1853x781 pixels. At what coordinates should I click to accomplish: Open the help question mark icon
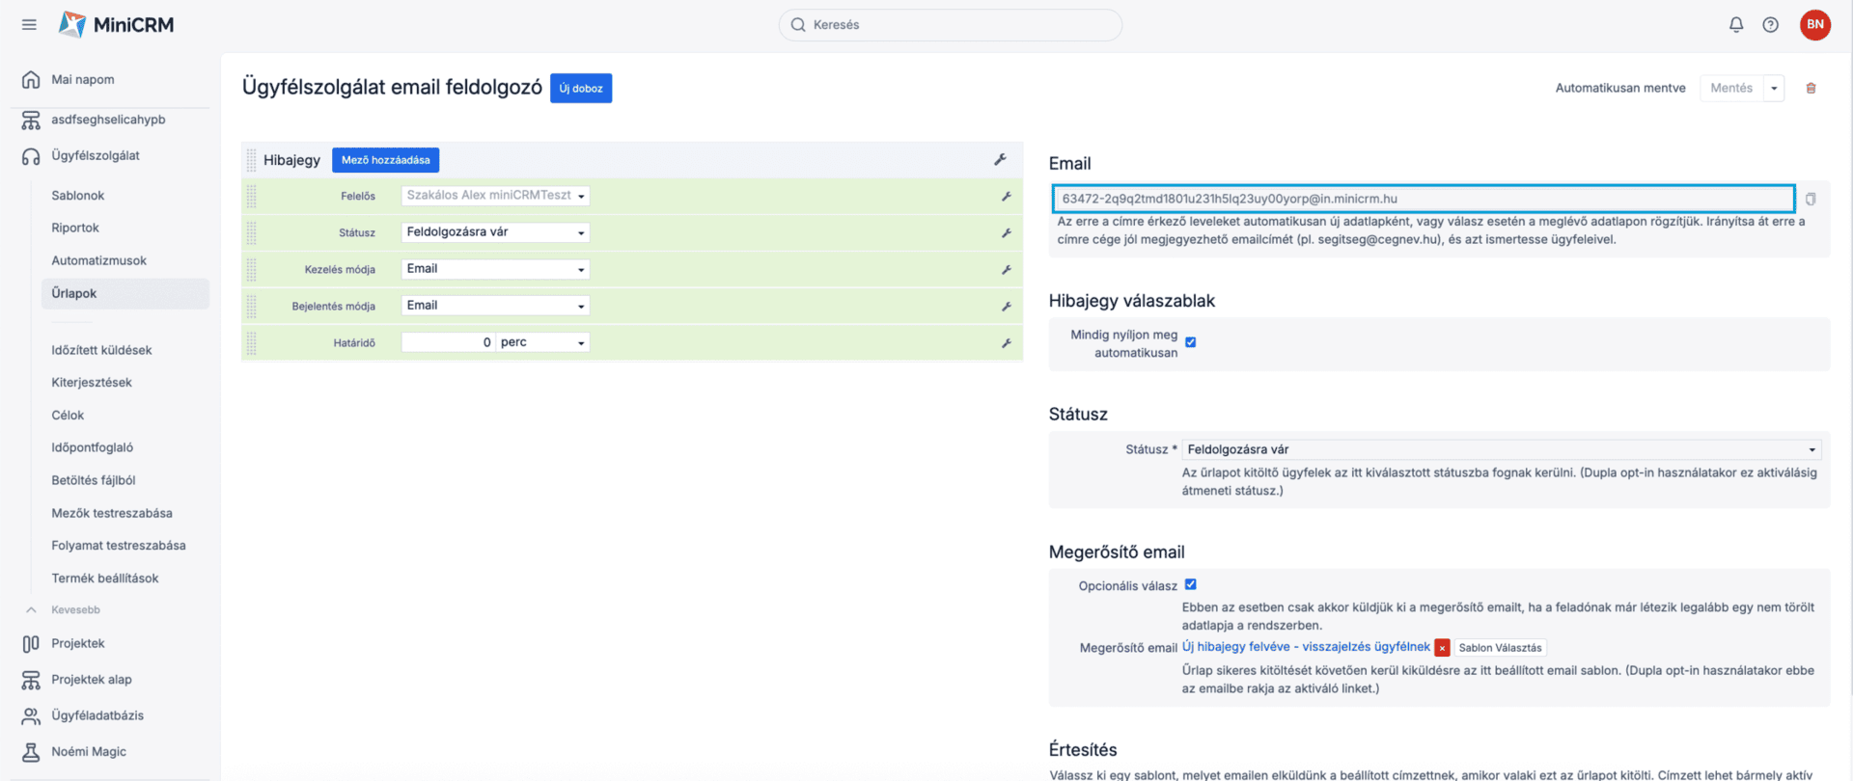(x=1770, y=25)
